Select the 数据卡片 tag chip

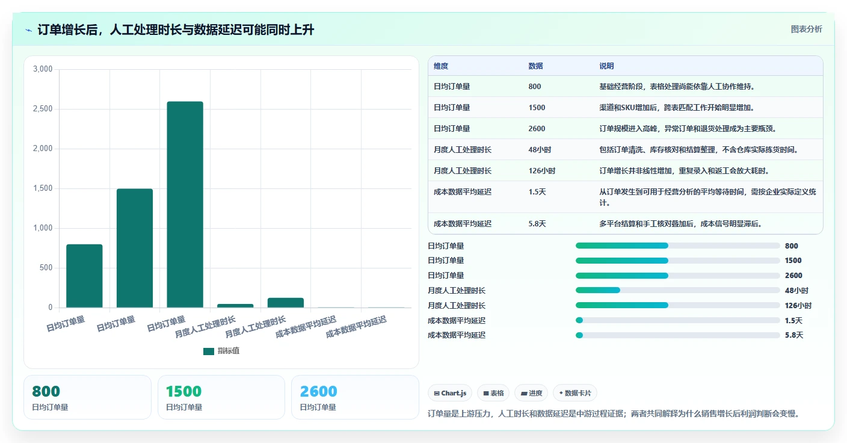tap(575, 393)
